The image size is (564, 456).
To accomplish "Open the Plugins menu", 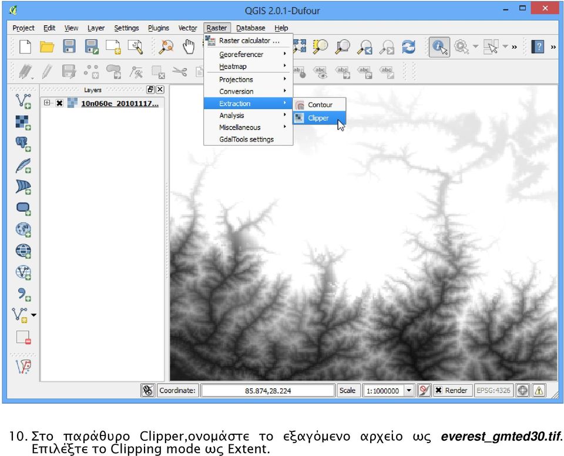I will pyautogui.click(x=158, y=28).
